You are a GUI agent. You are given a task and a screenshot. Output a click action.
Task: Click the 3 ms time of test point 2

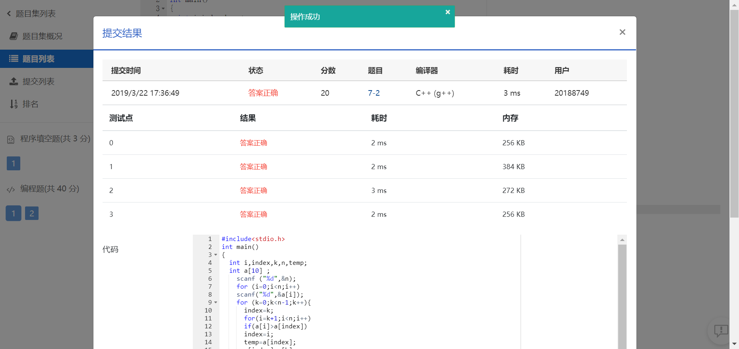[x=379, y=191]
